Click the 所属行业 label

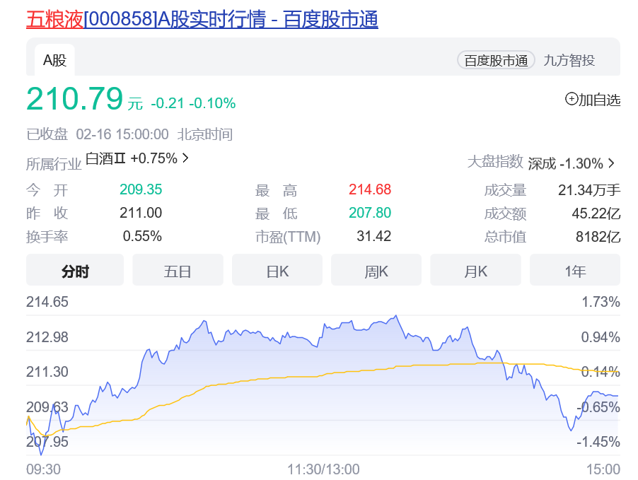pyautogui.click(x=54, y=164)
